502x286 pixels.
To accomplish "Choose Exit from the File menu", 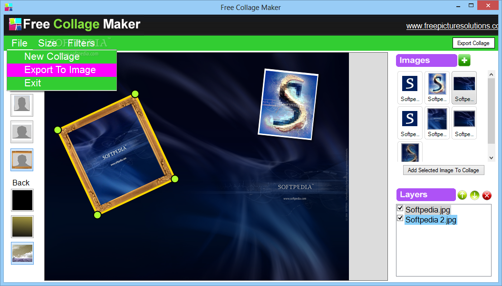I will tap(62, 83).
